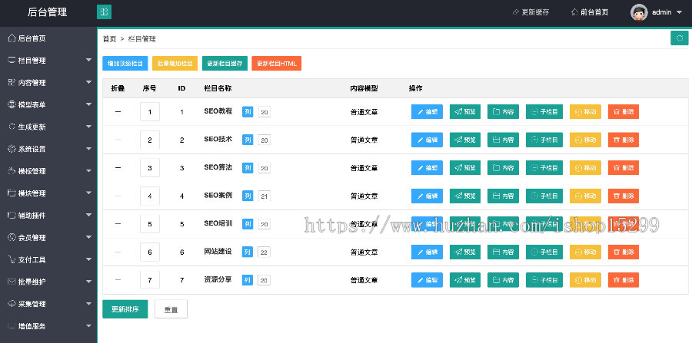692x343 pixels.
Task: Click 前台首页 link in header
Action: (590, 12)
